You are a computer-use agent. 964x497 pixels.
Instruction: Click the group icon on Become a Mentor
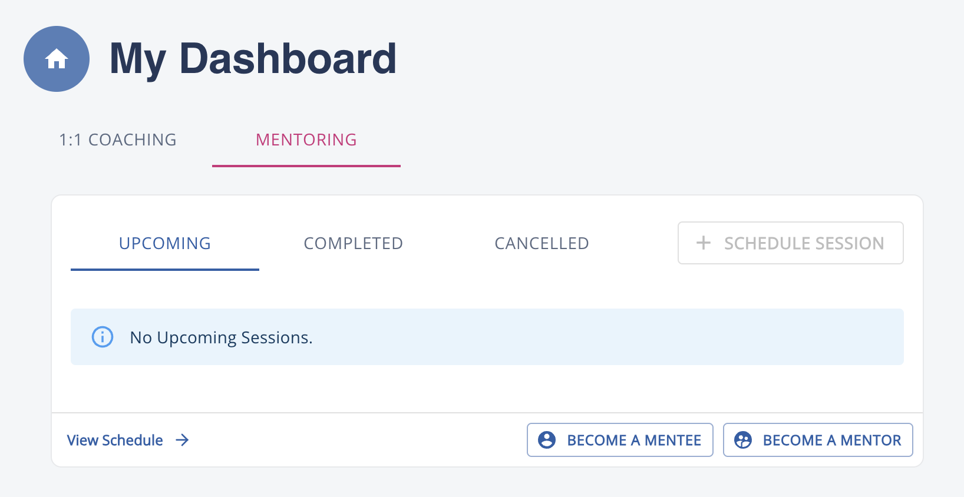coord(743,440)
